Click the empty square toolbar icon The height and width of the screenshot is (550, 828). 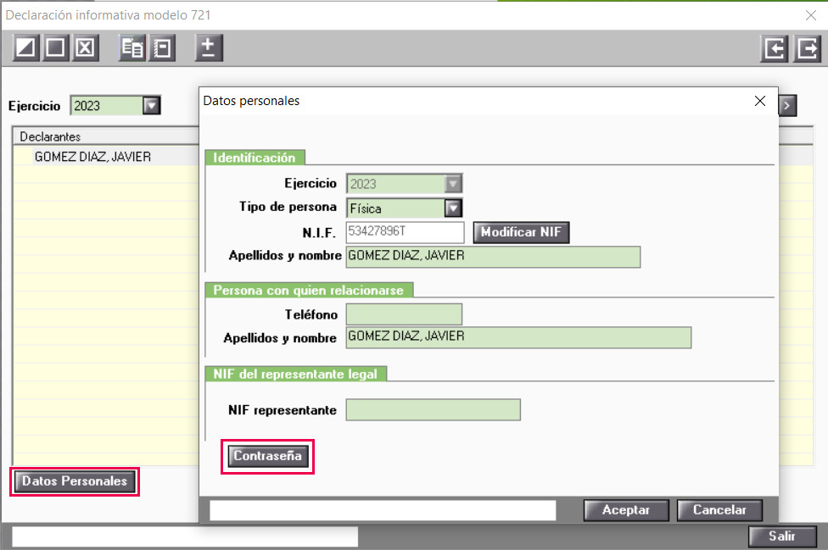coord(55,48)
